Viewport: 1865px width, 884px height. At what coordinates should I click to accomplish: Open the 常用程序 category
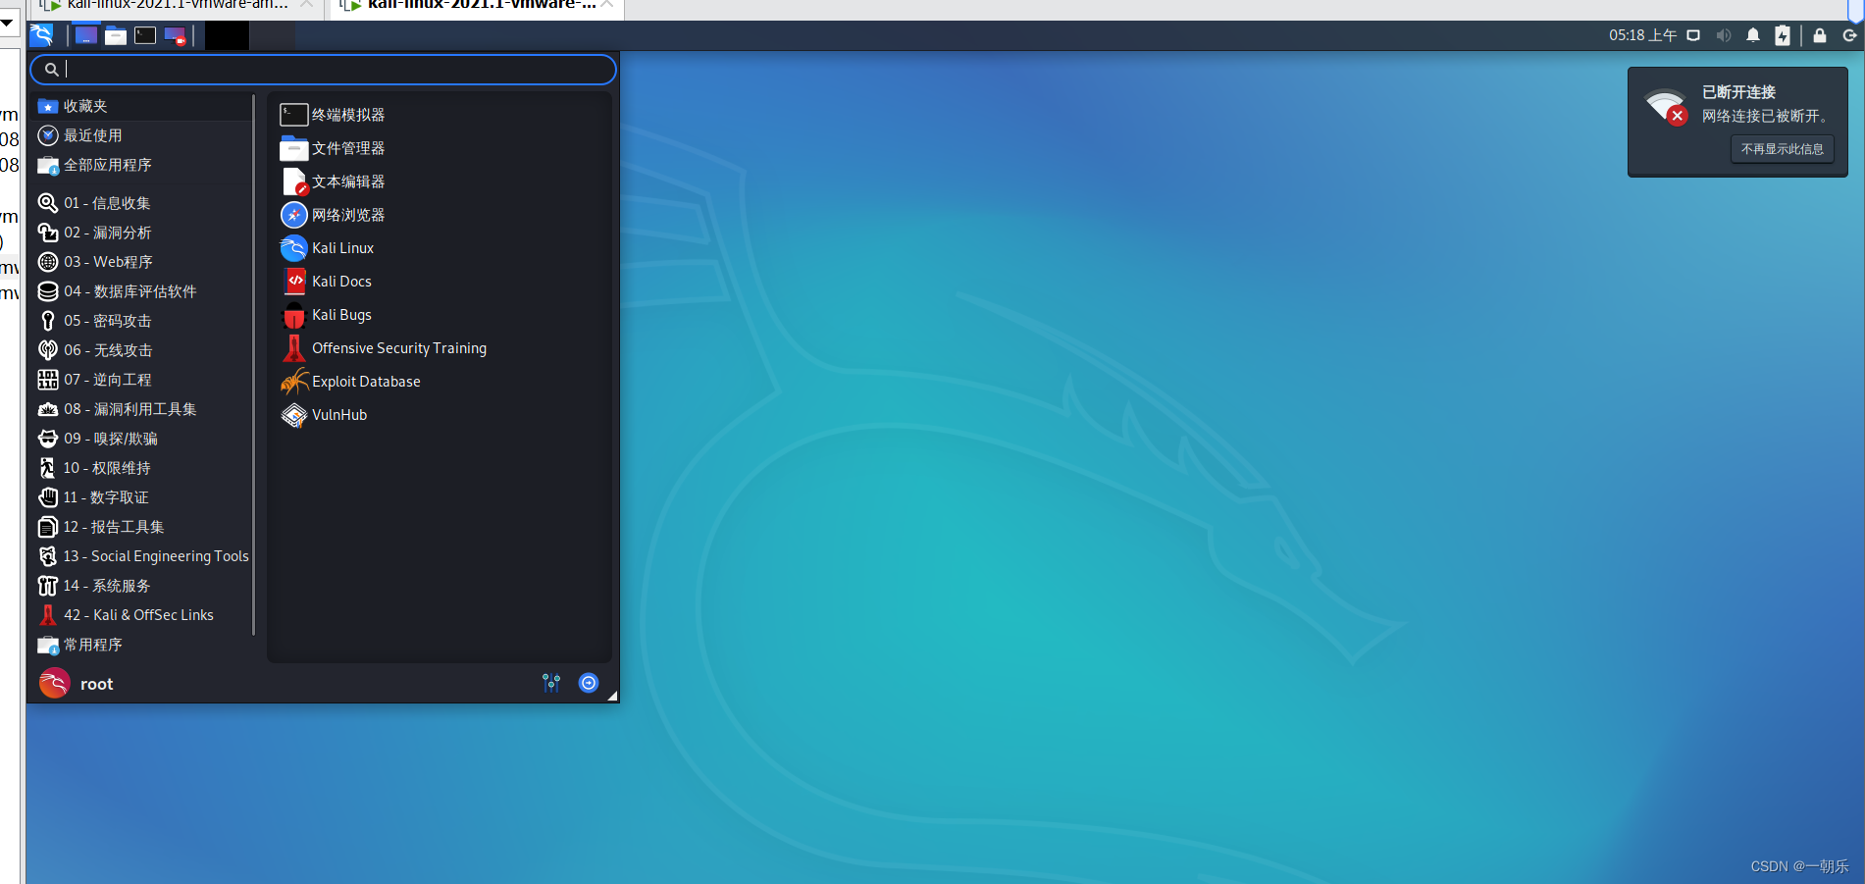click(x=143, y=645)
